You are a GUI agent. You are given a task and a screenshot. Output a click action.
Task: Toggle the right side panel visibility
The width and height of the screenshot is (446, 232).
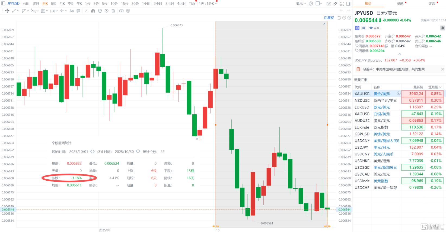click(348, 4)
